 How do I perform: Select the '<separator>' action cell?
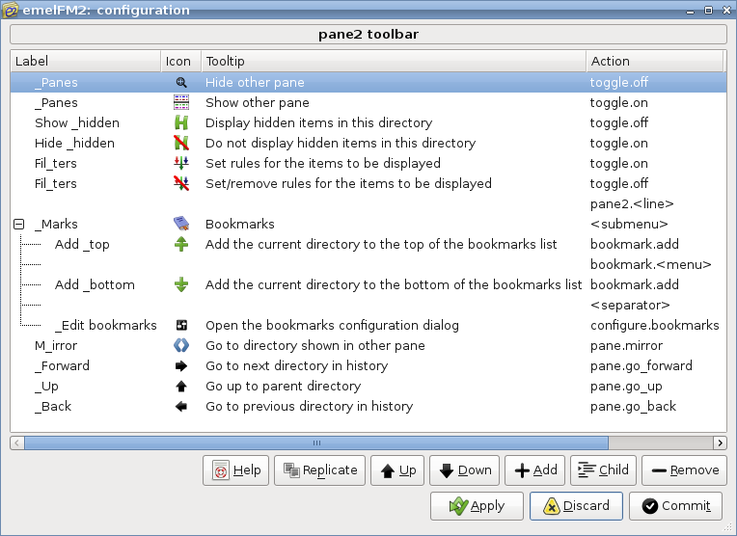tap(630, 305)
